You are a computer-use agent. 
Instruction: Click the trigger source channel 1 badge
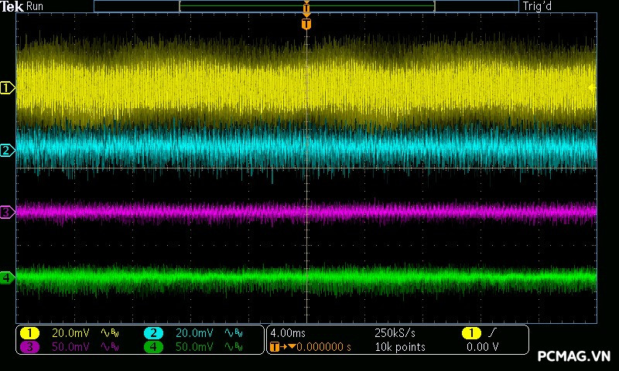(x=471, y=333)
